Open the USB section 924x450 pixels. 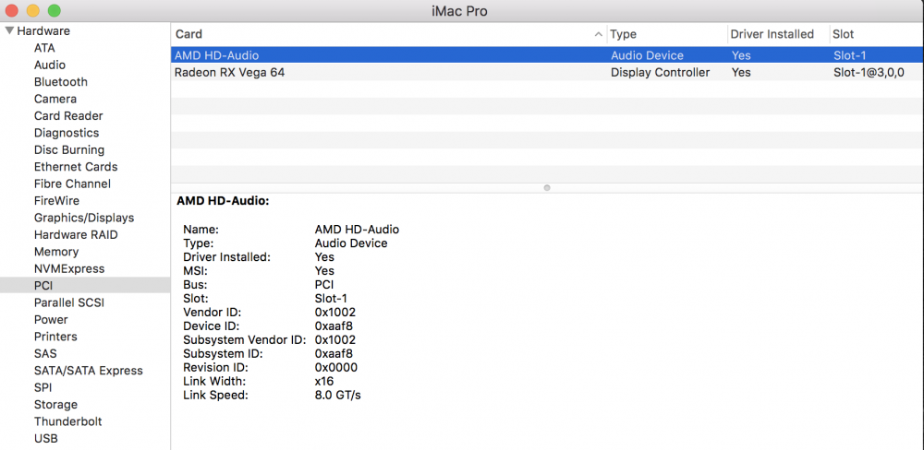(x=46, y=439)
